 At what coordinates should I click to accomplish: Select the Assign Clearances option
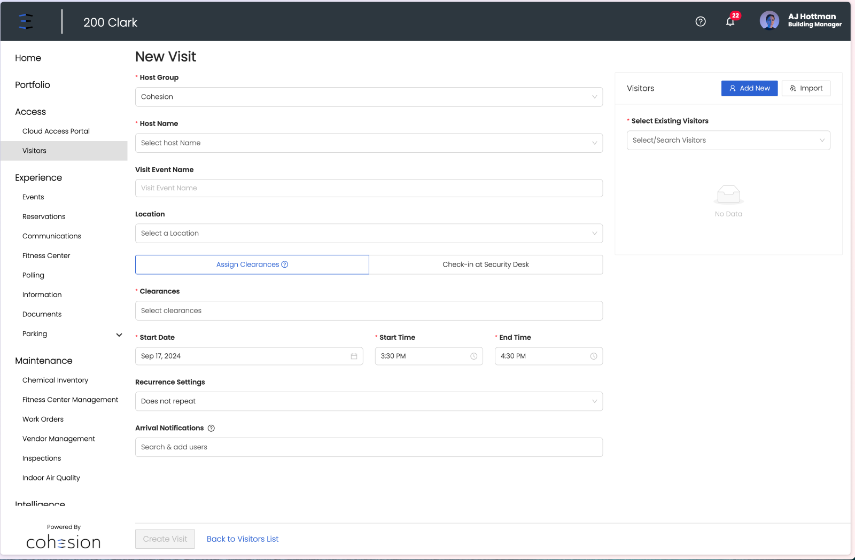pos(252,265)
